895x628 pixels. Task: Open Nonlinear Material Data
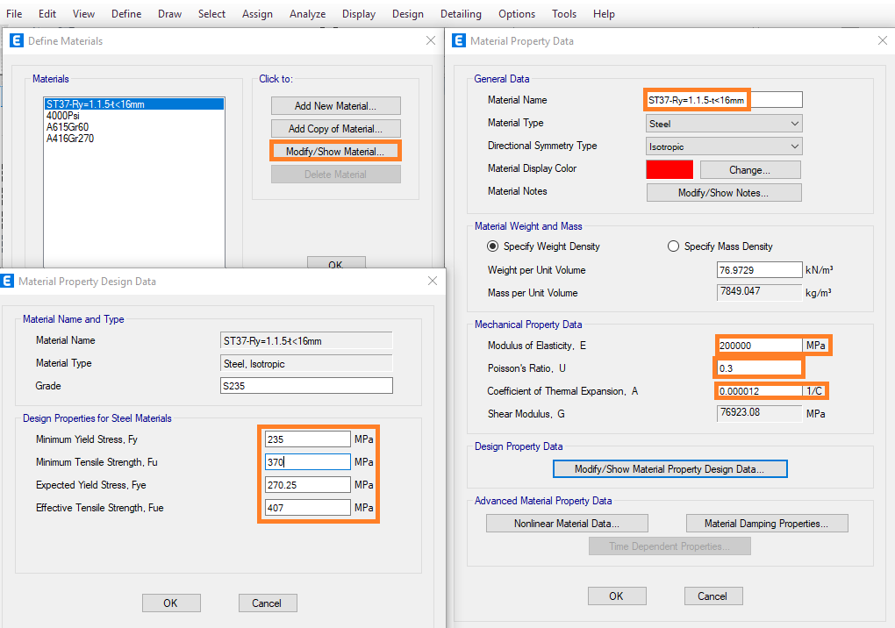point(567,524)
